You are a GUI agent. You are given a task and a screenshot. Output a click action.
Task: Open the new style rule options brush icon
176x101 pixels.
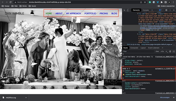170,51
